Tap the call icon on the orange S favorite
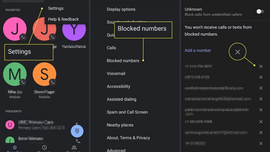The image size is (270, 152). [x=52, y=82]
